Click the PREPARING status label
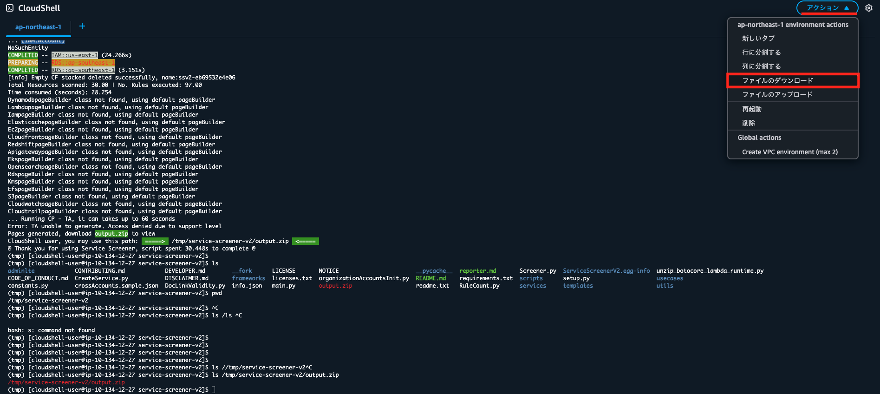This screenshot has height=394, width=880. click(23, 63)
